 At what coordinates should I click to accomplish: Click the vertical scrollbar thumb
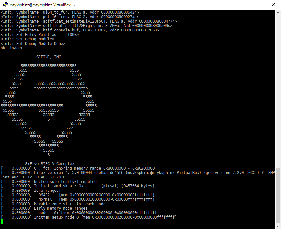(x=278, y=195)
